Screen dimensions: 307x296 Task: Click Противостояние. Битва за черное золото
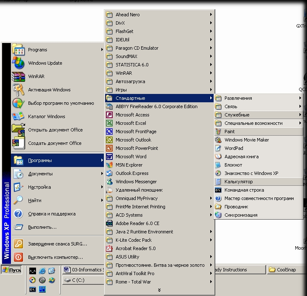pyautogui.click(x=160, y=265)
